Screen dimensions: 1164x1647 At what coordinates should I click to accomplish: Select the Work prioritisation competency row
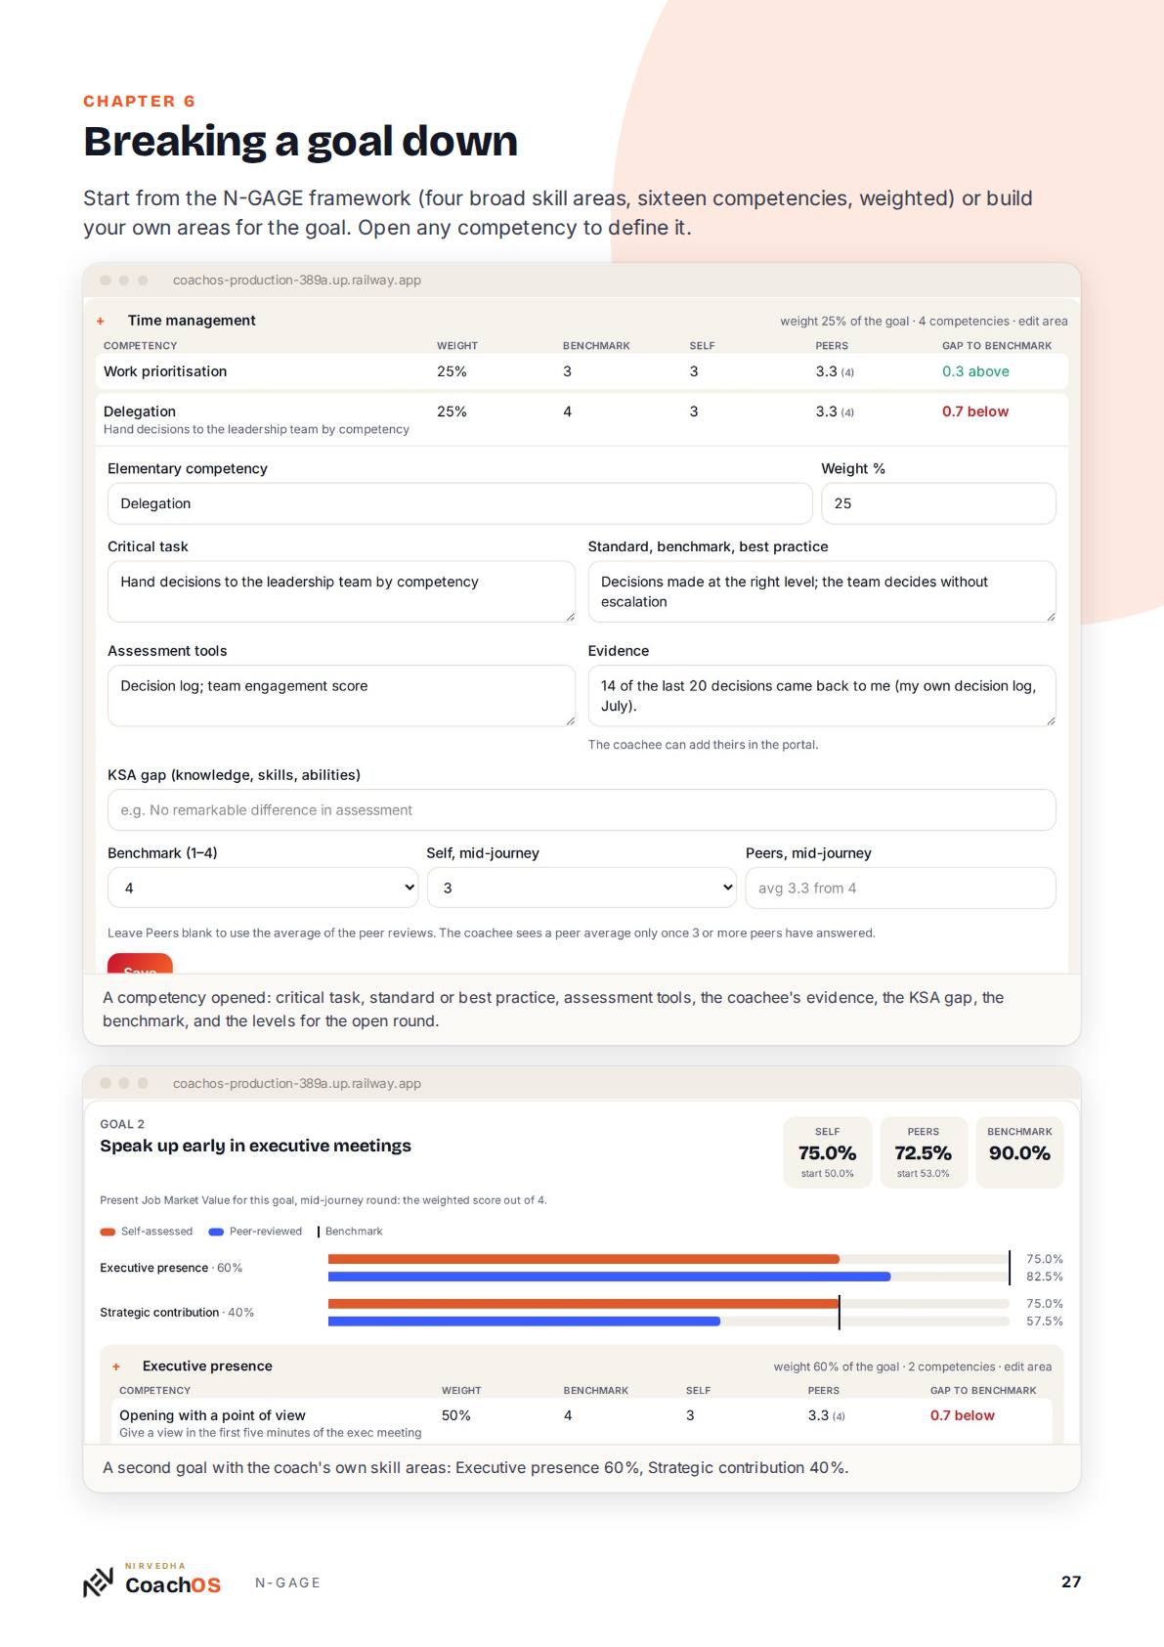click(582, 371)
